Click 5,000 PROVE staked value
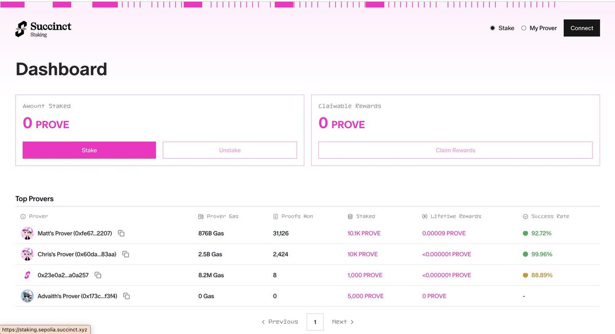The width and height of the screenshot is (615, 334). (365, 296)
